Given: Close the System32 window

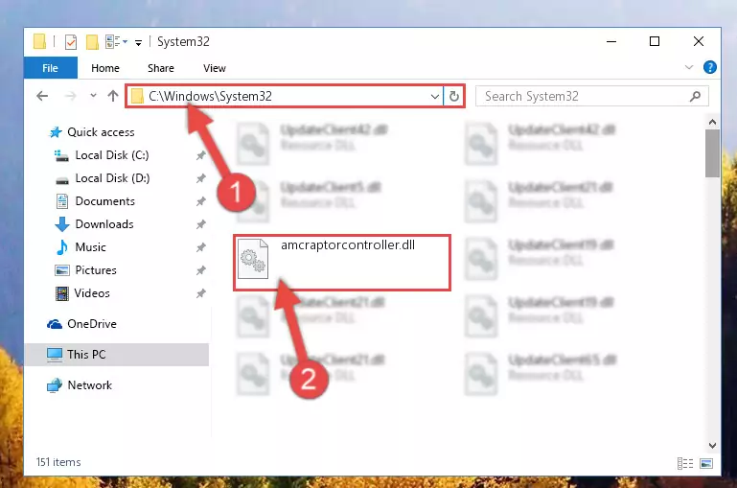Looking at the screenshot, I should click(699, 41).
